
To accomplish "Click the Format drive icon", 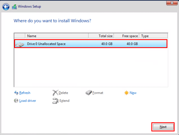I will click(x=89, y=92).
